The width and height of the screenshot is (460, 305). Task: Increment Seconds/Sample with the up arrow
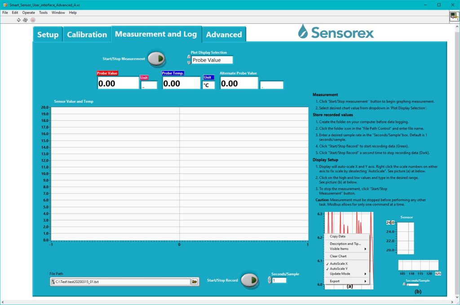pos(270,277)
